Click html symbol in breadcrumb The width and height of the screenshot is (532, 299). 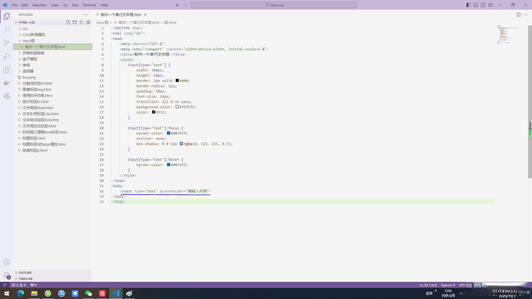pos(170,22)
